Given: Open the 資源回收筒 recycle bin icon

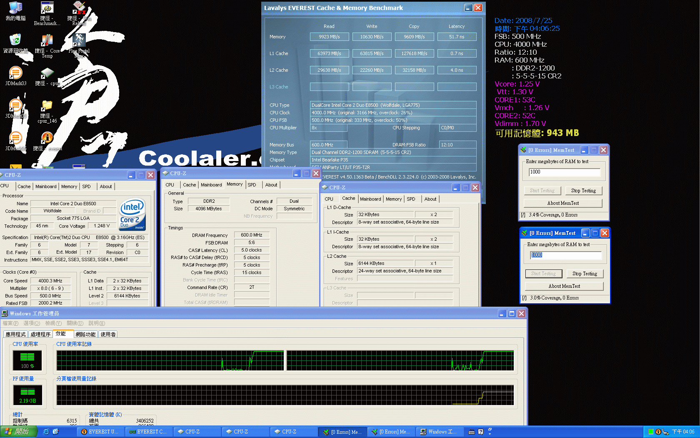Looking at the screenshot, I should tap(15, 44).
